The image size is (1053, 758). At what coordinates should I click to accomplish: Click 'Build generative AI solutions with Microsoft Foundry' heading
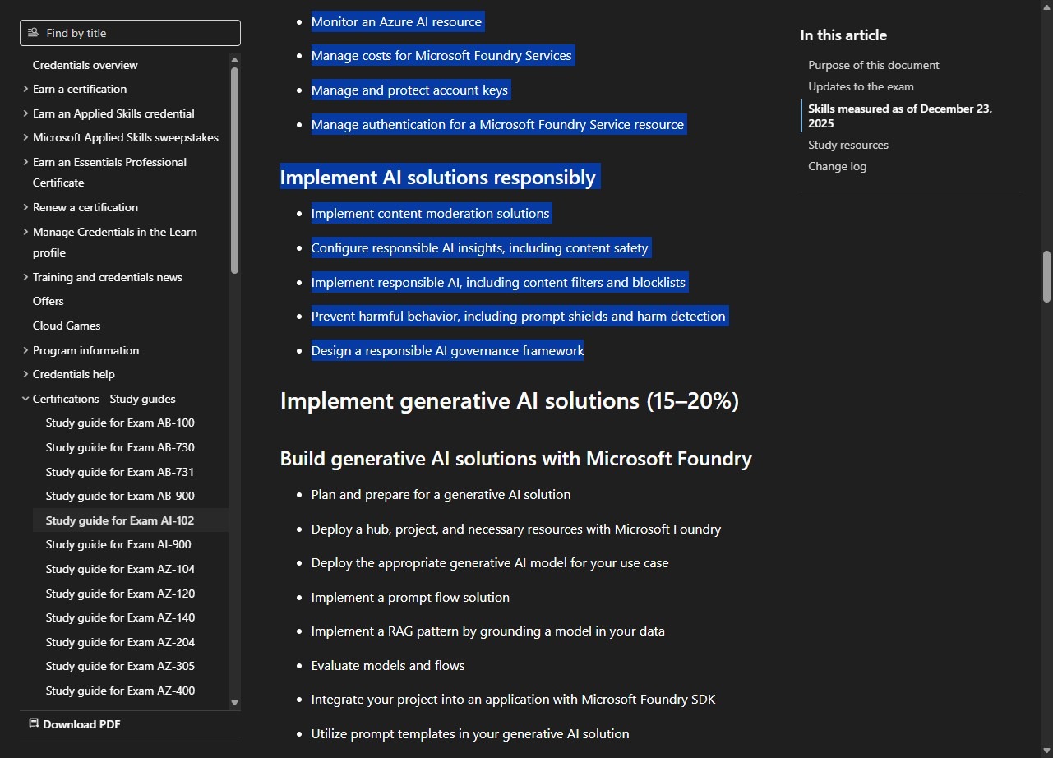tap(516, 458)
